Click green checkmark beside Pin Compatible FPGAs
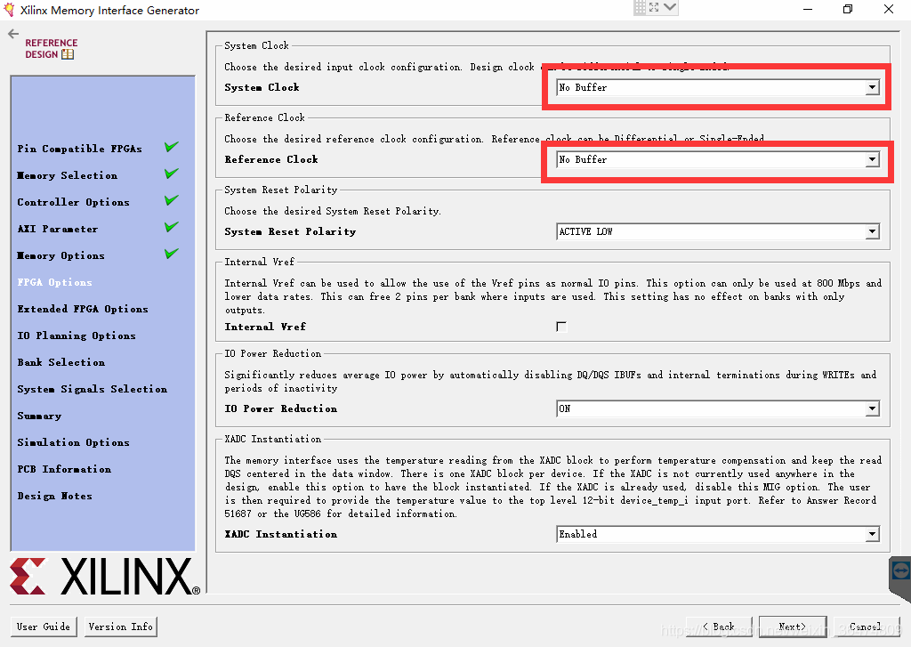Image resolution: width=911 pixels, height=647 pixels. point(172,147)
